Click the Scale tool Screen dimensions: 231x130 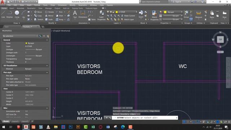pyautogui.click(x=49, y=19)
